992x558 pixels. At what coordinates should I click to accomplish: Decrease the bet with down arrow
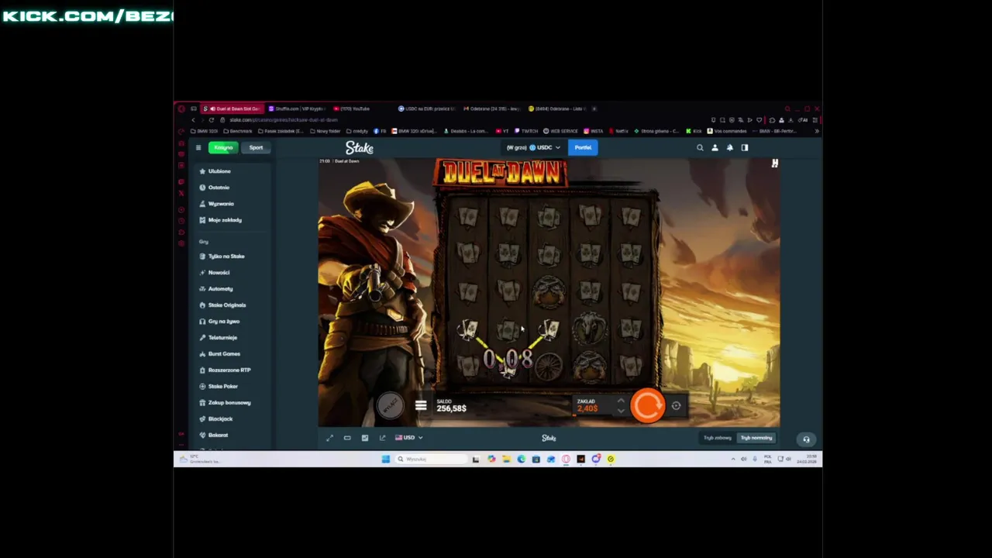(x=621, y=411)
